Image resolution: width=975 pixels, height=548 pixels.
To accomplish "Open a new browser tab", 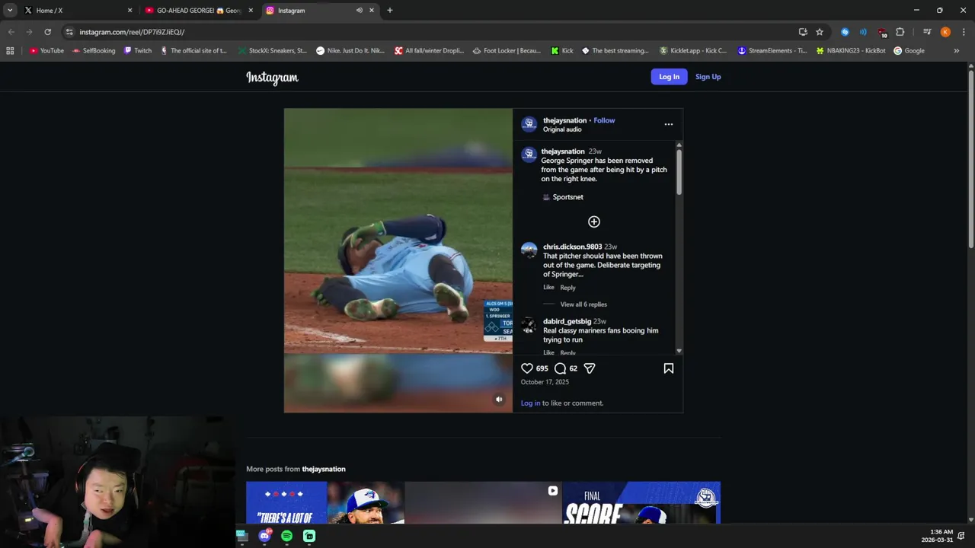I will (390, 11).
